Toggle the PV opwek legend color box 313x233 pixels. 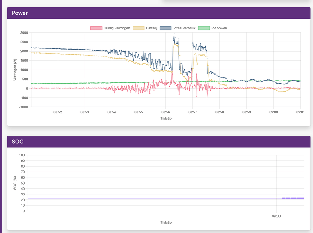coord(204,28)
